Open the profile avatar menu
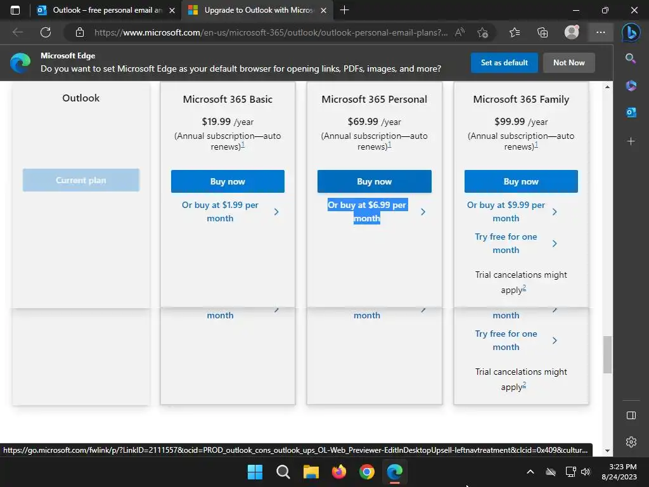This screenshot has width=649, height=487. [x=572, y=32]
